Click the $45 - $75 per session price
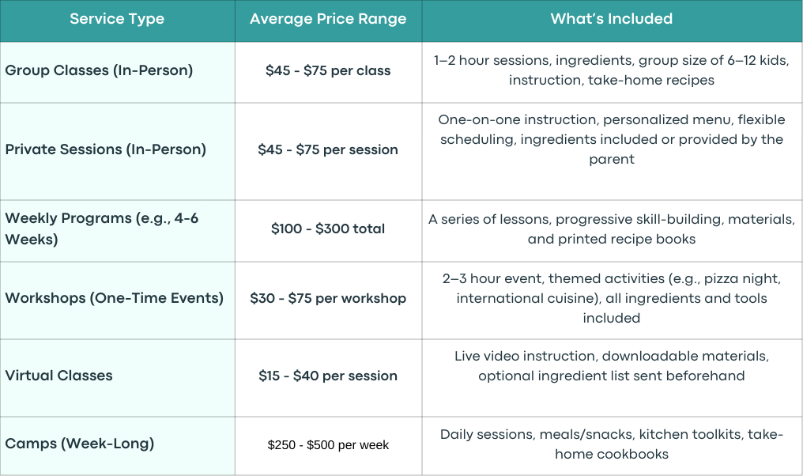Image resolution: width=803 pixels, height=476 pixels. [x=328, y=149]
